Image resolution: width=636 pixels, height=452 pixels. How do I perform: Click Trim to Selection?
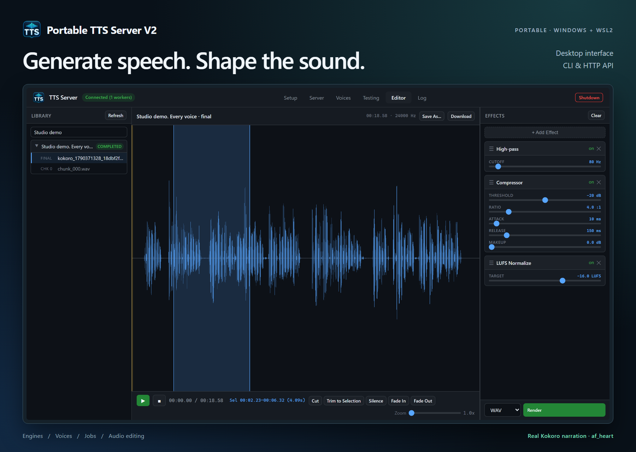click(x=344, y=401)
